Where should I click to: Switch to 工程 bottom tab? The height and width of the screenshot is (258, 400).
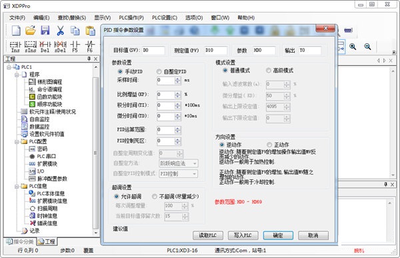(x=47, y=241)
